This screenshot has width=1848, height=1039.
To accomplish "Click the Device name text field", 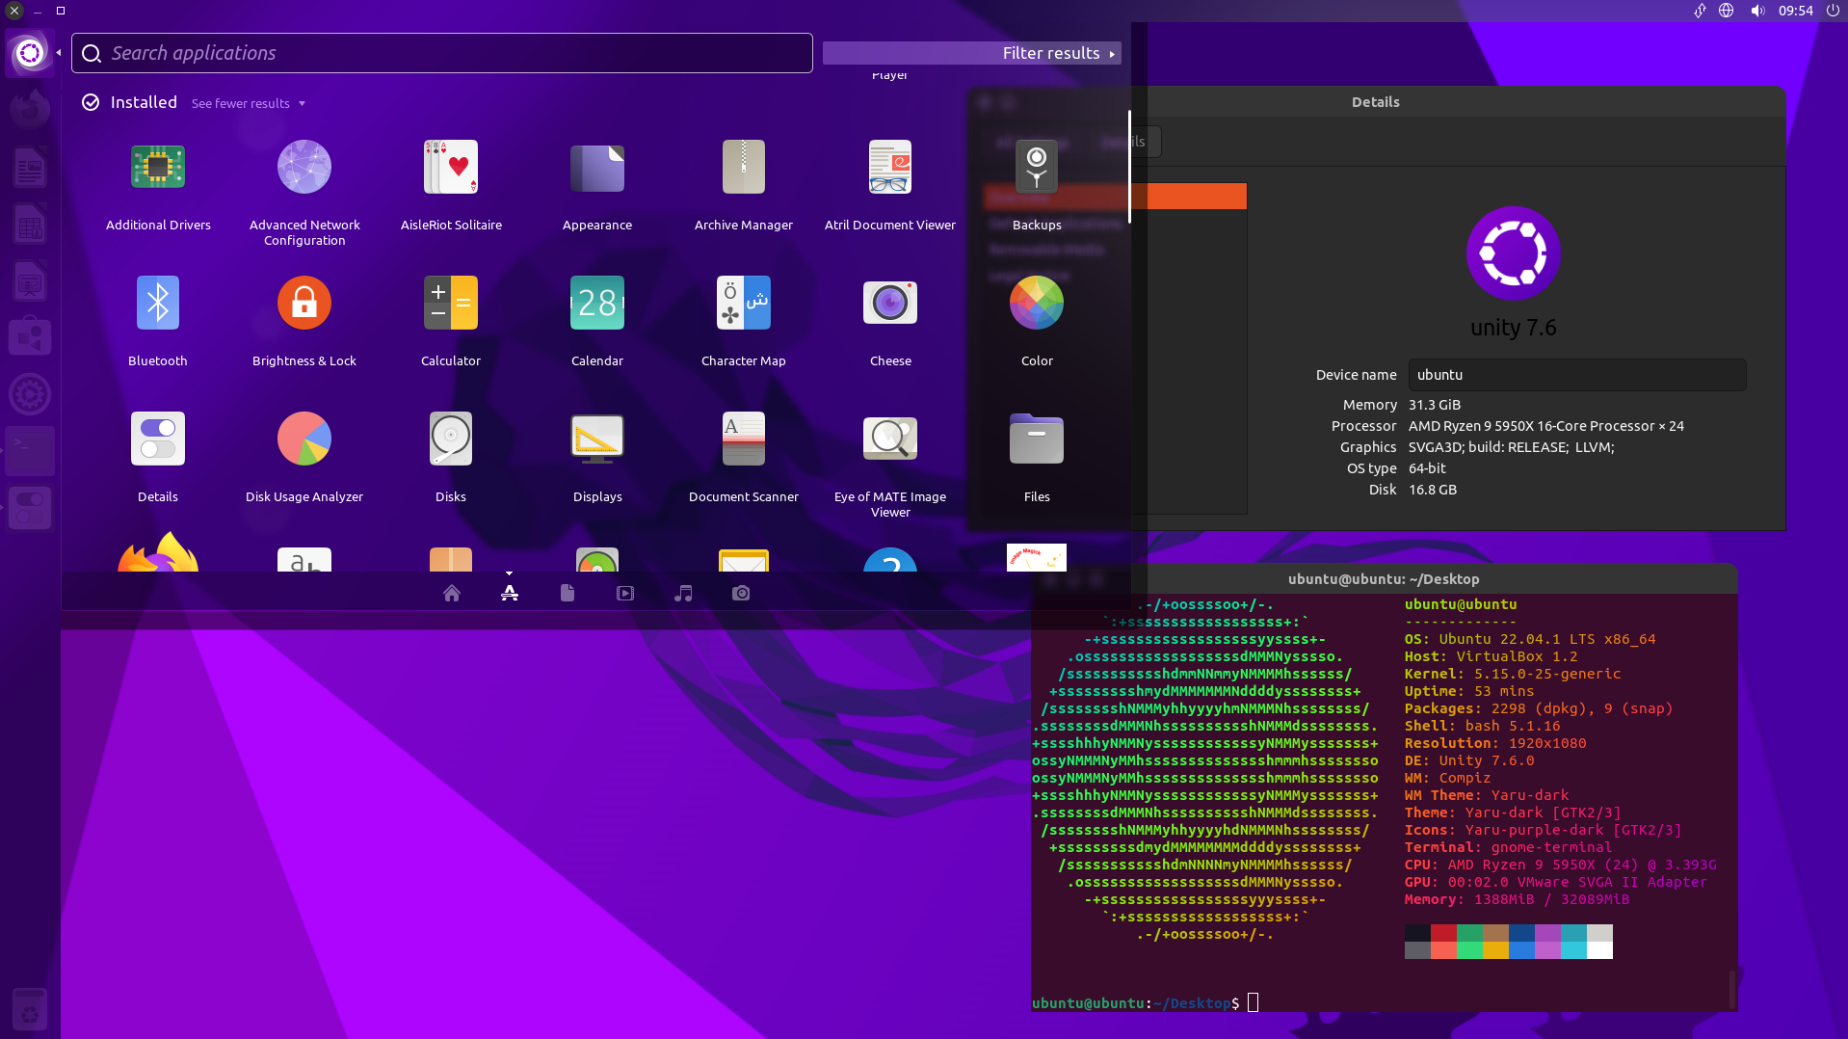I will coord(1576,375).
